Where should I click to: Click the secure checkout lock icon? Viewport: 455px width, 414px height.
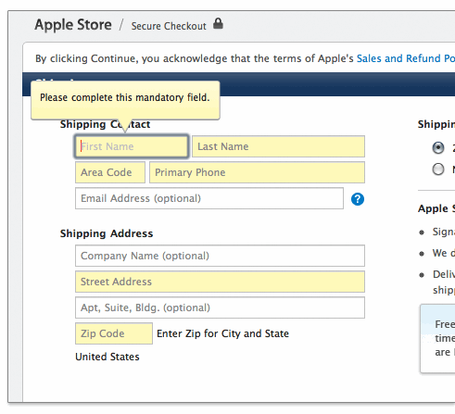pyautogui.click(x=218, y=24)
